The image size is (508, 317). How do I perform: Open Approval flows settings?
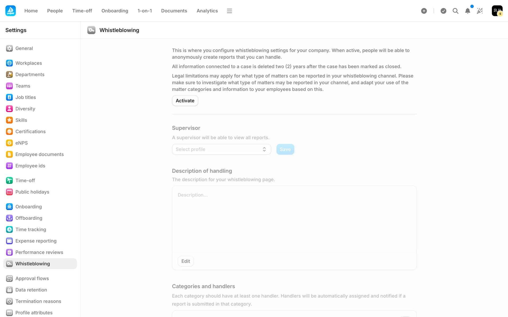(32, 278)
